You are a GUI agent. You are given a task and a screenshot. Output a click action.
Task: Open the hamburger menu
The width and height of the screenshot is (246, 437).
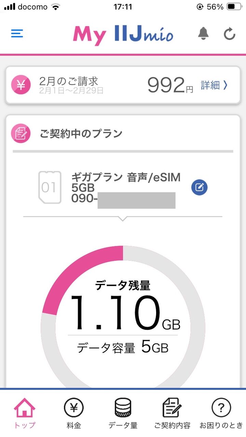(17, 33)
